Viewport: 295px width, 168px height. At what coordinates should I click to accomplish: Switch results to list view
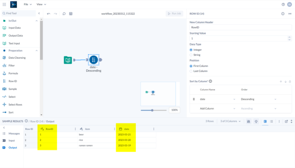point(271,121)
